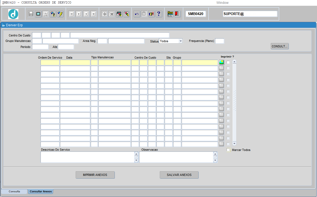This screenshot has height=197, width=317.
Task: Click orders grid scrollbar up arrow
Action: point(234,62)
